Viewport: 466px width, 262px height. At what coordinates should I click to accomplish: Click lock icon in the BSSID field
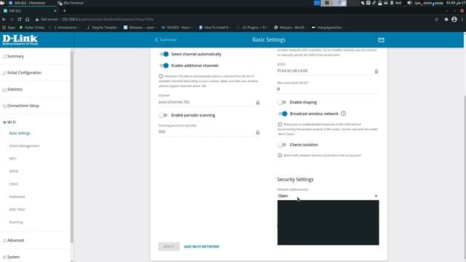[x=376, y=71]
